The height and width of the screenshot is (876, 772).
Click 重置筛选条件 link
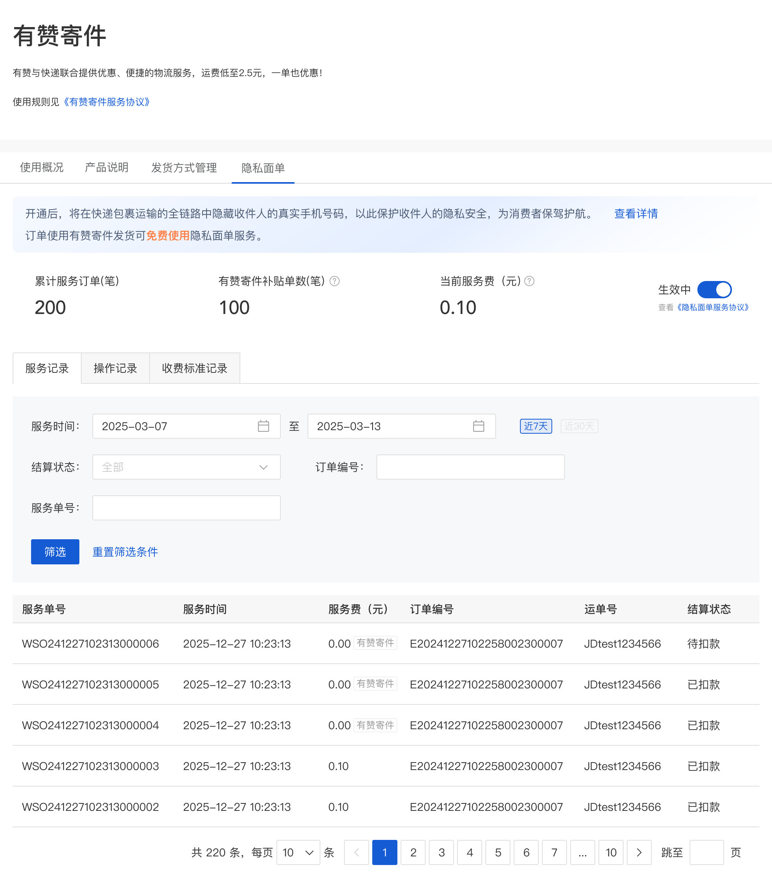125,551
